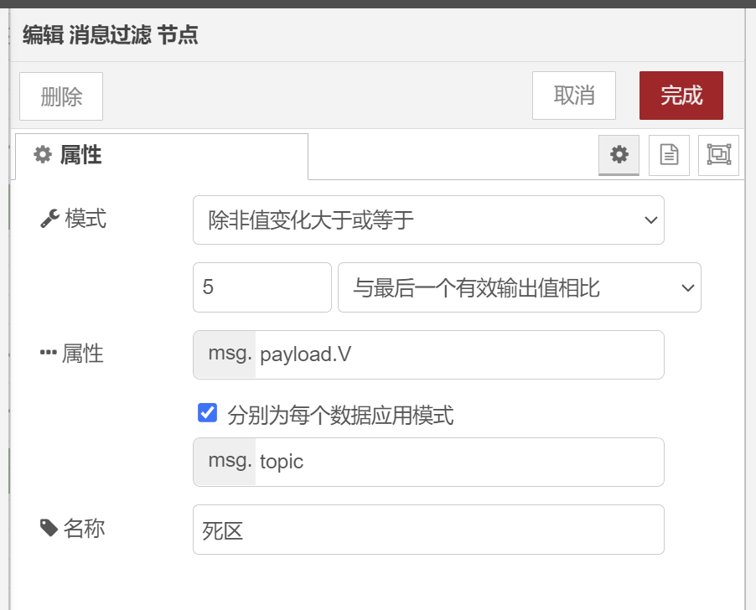Click the threshold value field showing 5
The width and height of the screenshot is (756, 610).
261,287
